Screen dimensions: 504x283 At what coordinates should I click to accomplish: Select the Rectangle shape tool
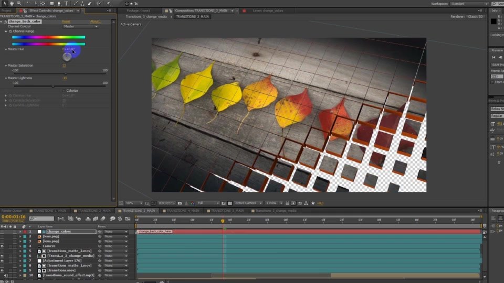[52, 4]
